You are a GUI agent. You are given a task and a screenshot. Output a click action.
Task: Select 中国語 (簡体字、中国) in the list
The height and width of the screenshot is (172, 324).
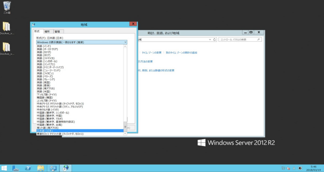(x=80, y=116)
